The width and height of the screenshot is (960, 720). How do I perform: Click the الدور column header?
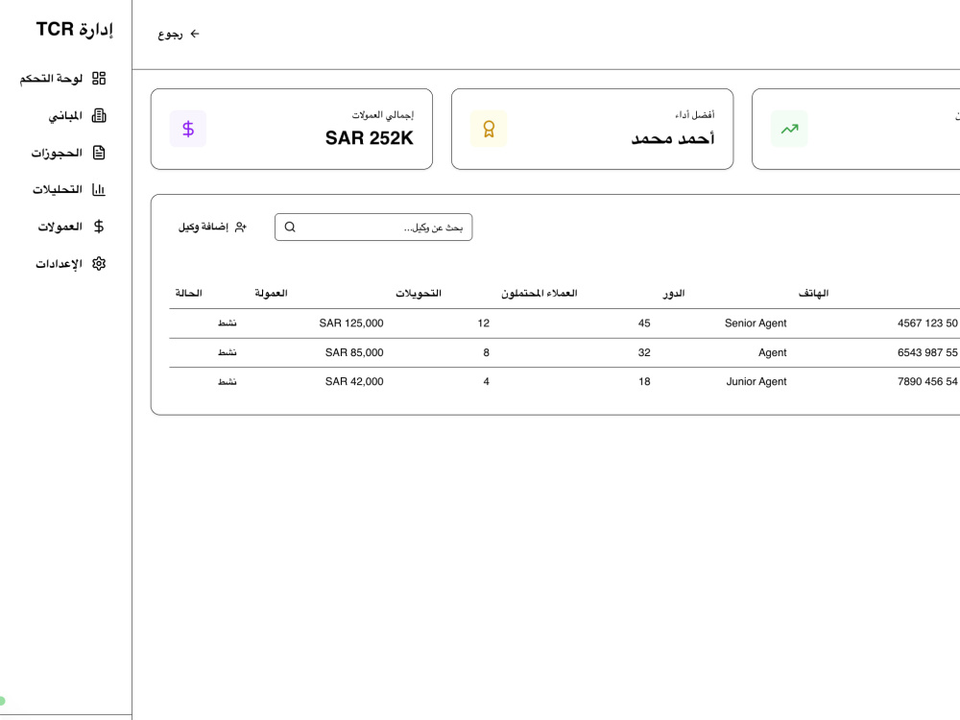point(674,293)
